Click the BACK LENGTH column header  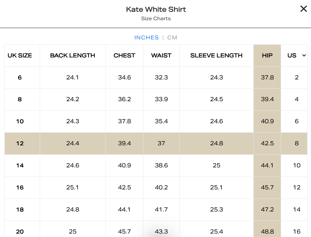pyautogui.click(x=72, y=55)
